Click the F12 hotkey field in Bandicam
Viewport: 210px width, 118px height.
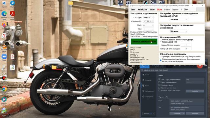point(195,79)
